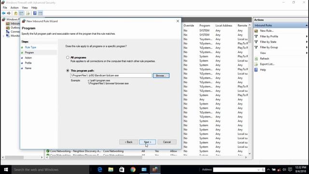Click the Export List action link

coord(267,64)
